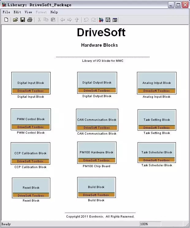Click the New model toolbar icon
This screenshot has height=228, width=190.
coord(6,20)
